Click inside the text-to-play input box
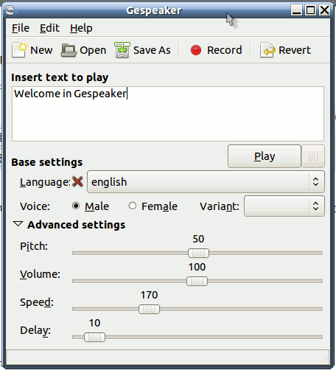Image resolution: width=336 pixels, height=370 pixels. point(168,114)
